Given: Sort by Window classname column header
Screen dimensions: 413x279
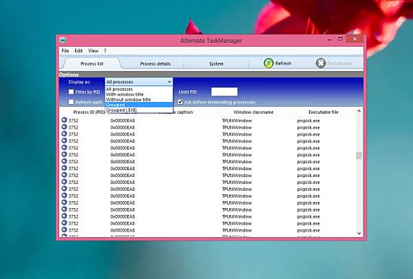Looking at the screenshot, I should click(253, 112).
